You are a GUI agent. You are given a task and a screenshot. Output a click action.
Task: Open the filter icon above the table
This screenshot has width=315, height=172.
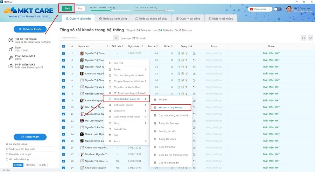tap(310, 38)
